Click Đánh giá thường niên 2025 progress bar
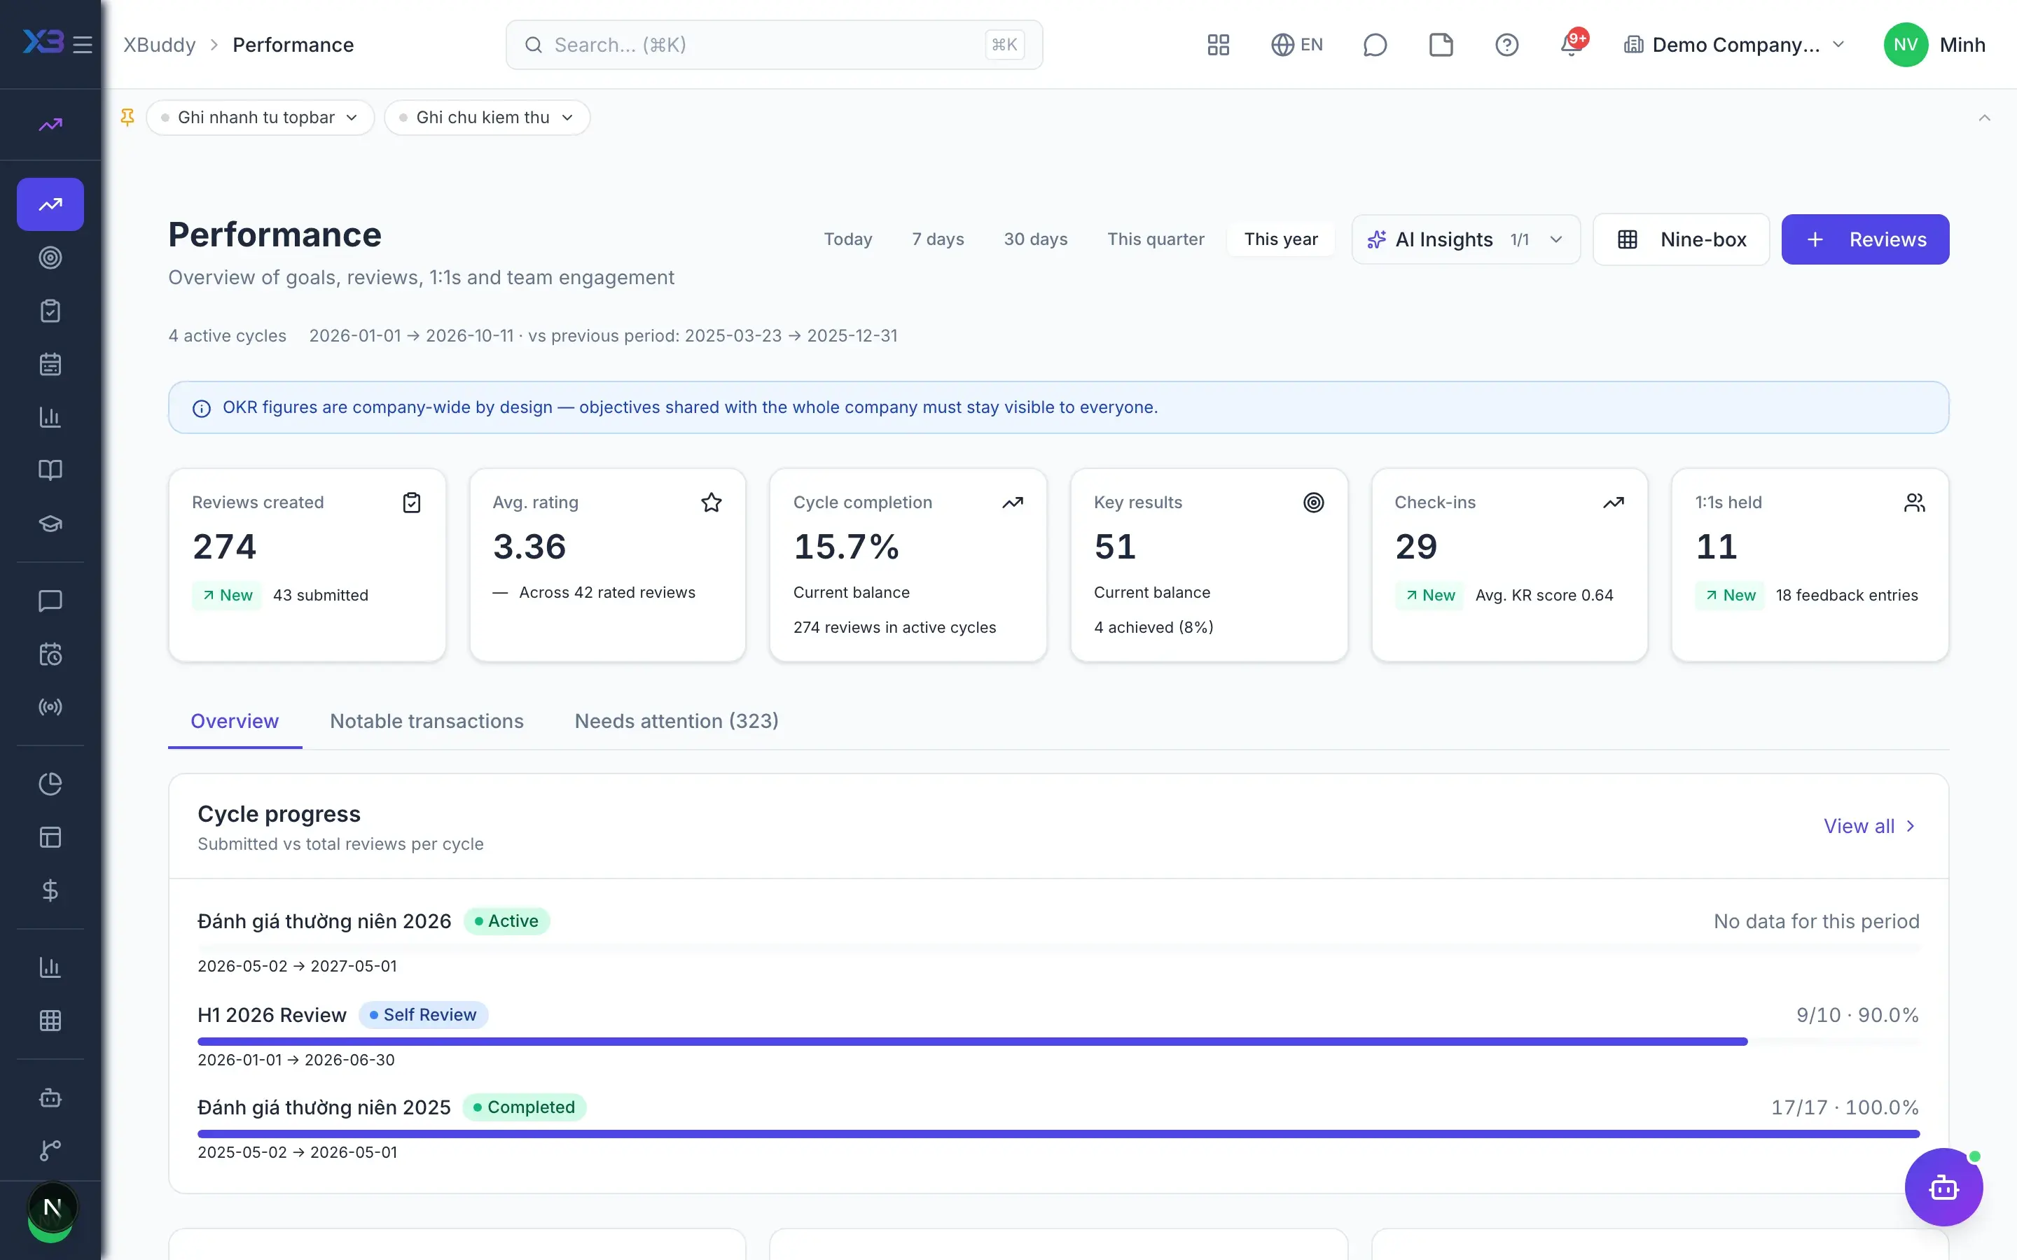Image resolution: width=2017 pixels, height=1260 pixels. click(x=1058, y=1134)
